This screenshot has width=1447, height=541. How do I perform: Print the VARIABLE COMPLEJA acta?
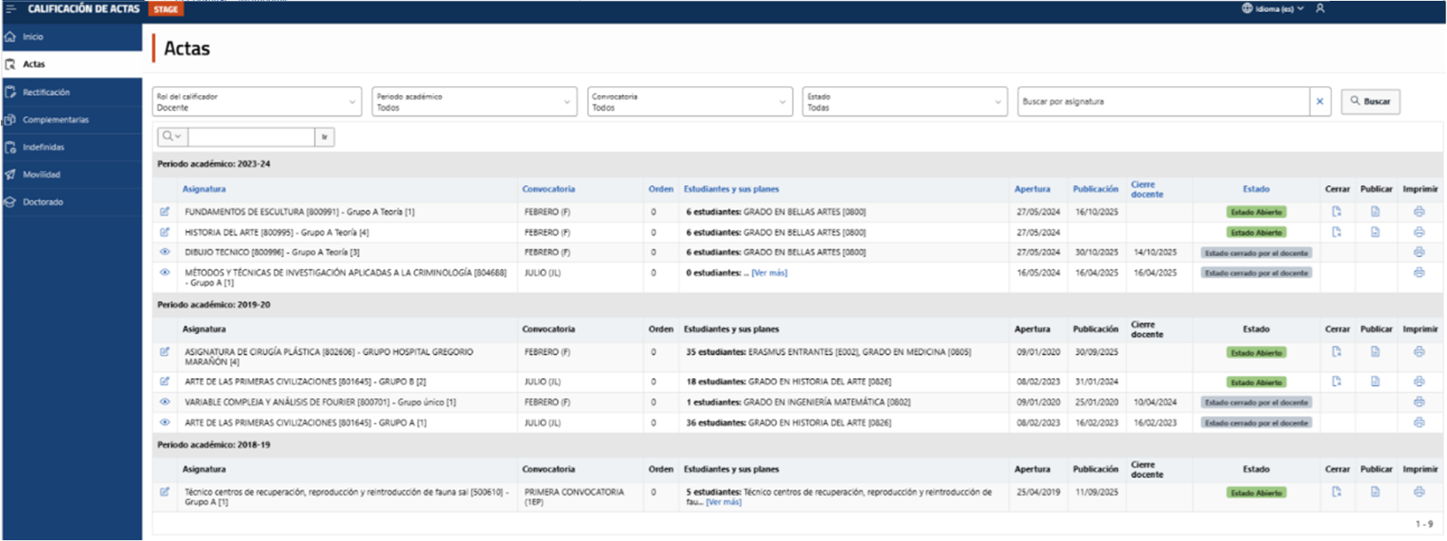click(1419, 402)
